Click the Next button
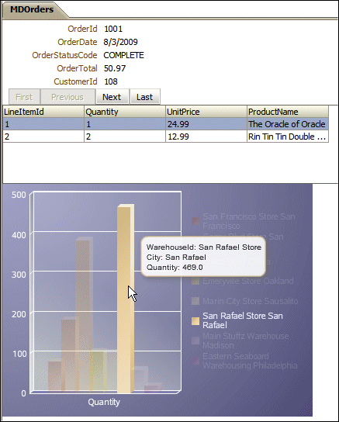Viewport: 339px width, 422px height. [x=112, y=97]
